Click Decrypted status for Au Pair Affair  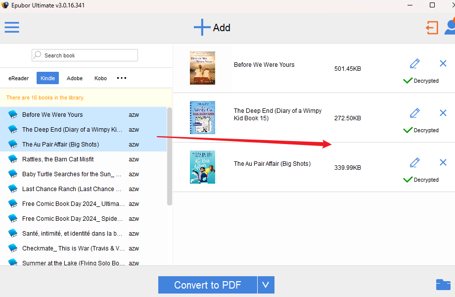pos(421,179)
